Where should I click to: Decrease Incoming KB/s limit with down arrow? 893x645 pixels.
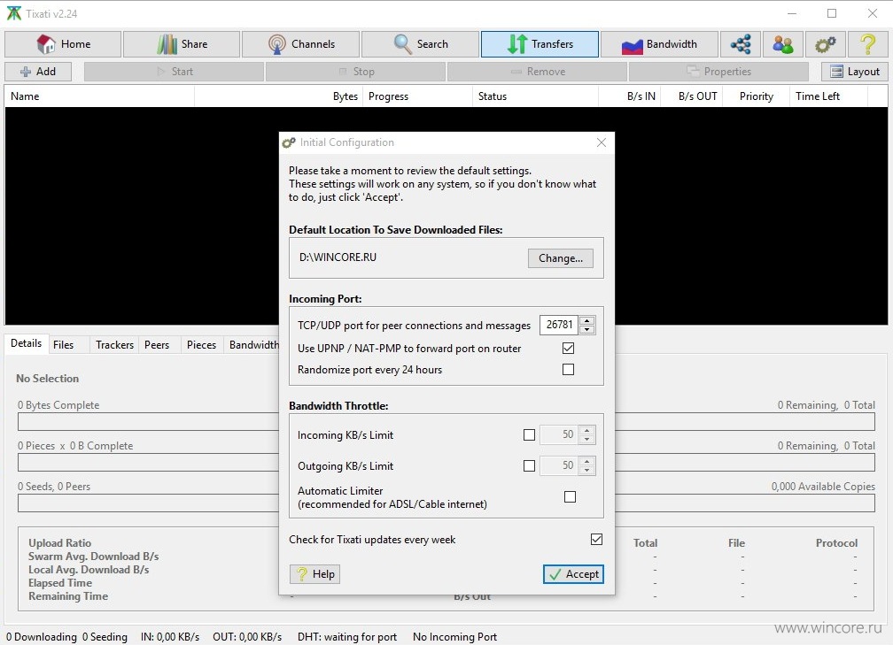coord(587,439)
